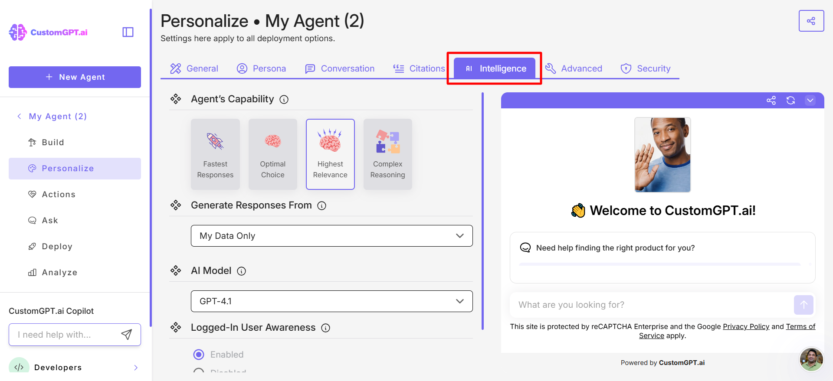Click the agent avatar photo thumbnail
The width and height of the screenshot is (833, 381).
point(662,155)
